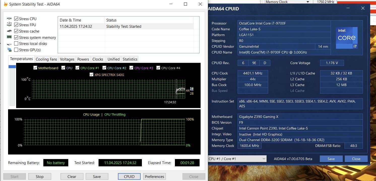The width and height of the screenshot is (376, 181).
Task: Open the Clocks tab
Action: click(98, 59)
